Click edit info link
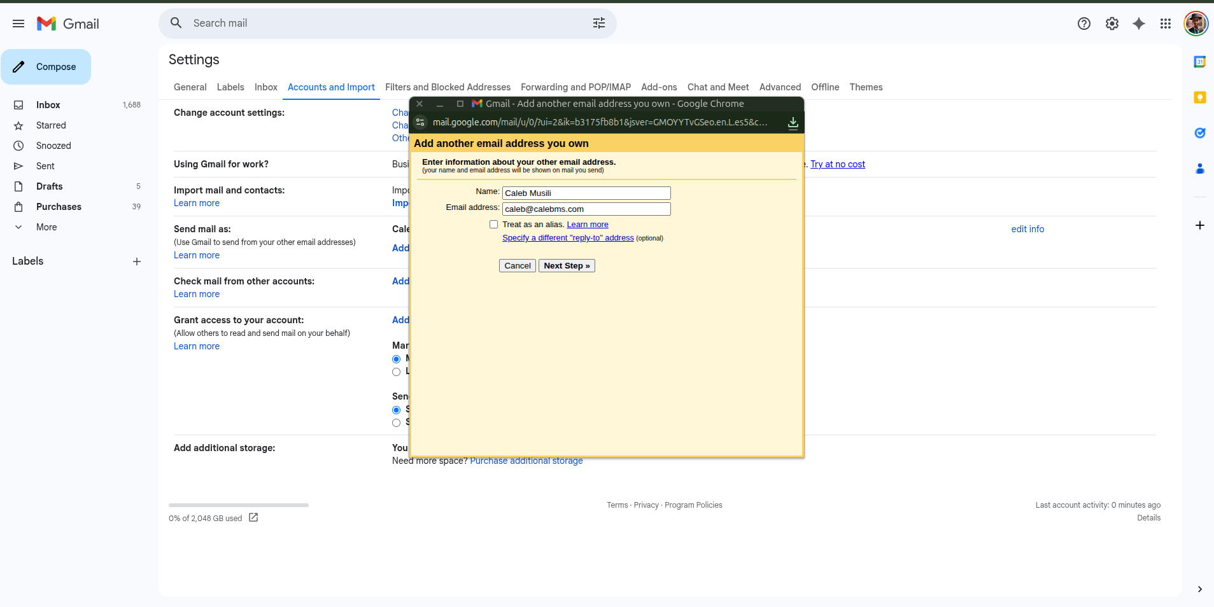Image resolution: width=1214 pixels, height=607 pixels. click(1027, 229)
